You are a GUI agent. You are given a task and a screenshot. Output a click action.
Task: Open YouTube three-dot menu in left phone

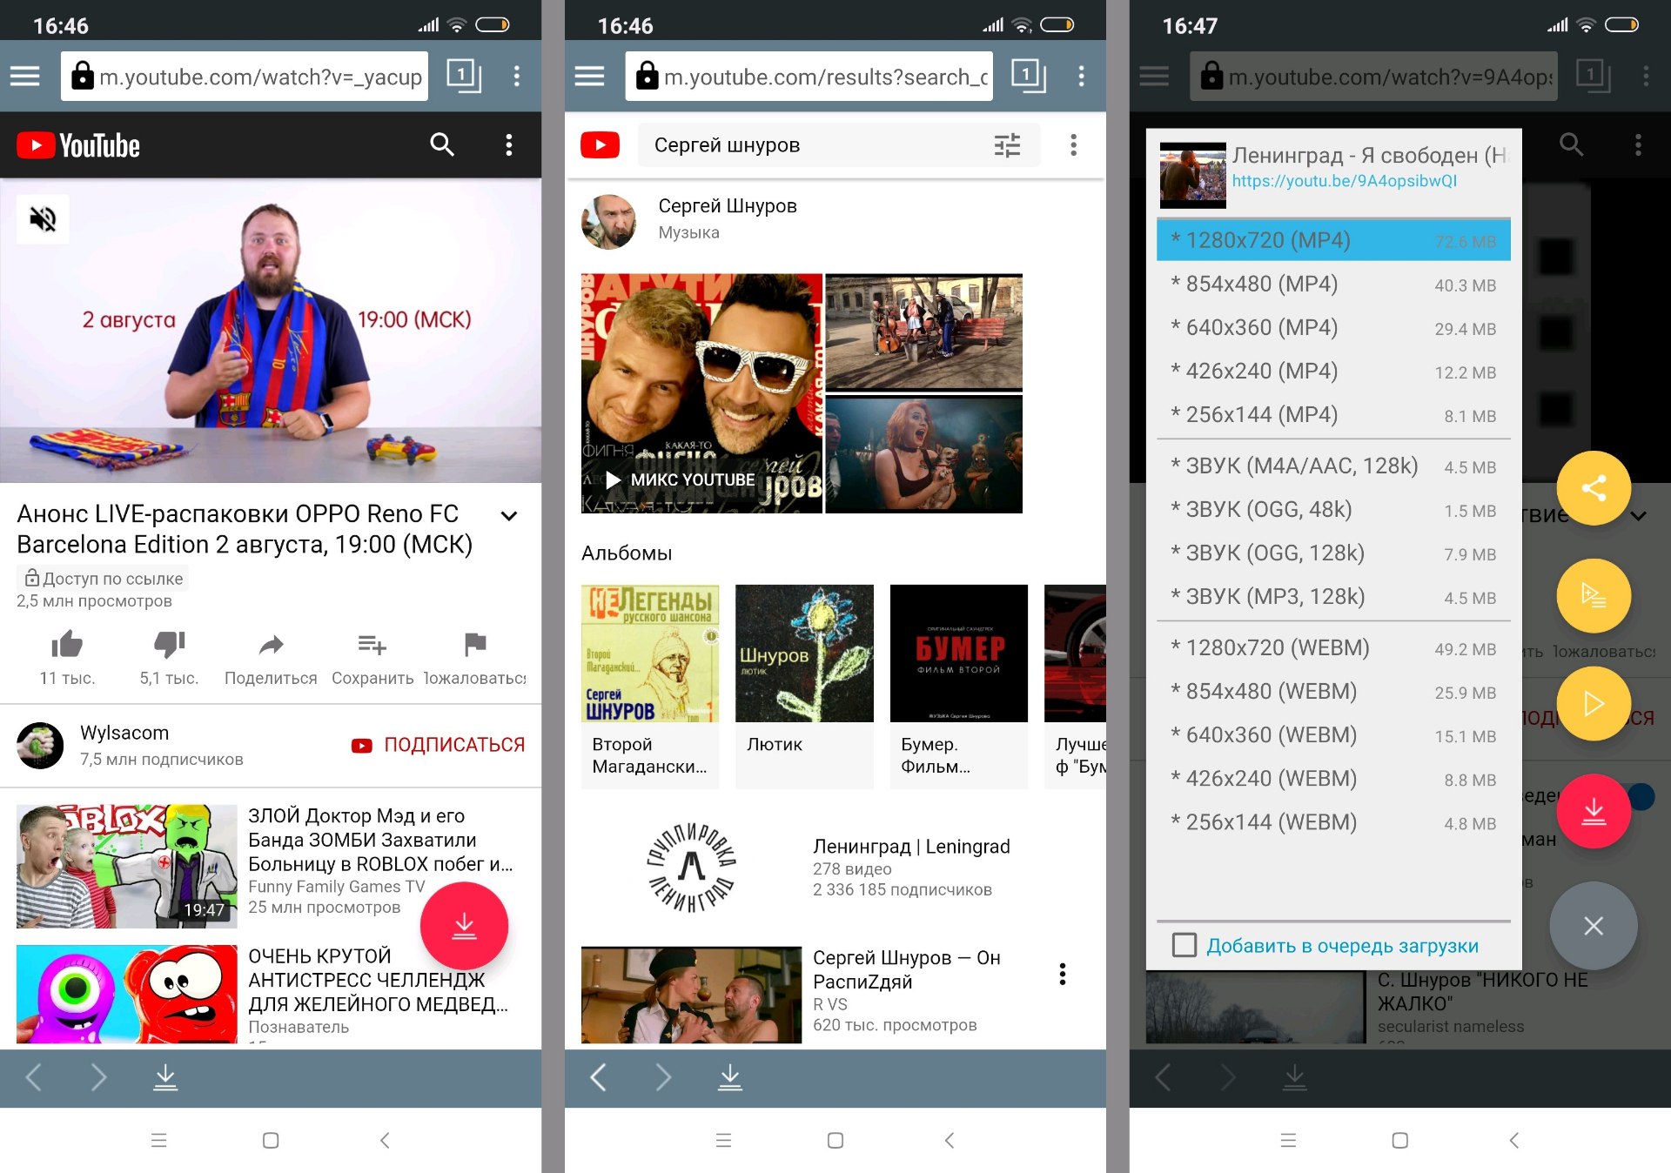click(x=509, y=144)
